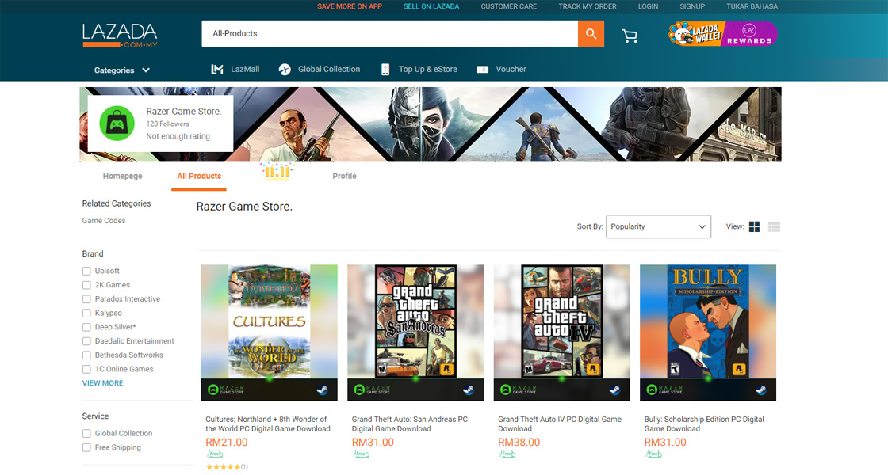
Task: Focus the All-Products search field
Action: [389, 33]
